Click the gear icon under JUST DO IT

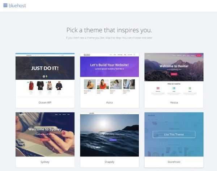(x=44, y=76)
